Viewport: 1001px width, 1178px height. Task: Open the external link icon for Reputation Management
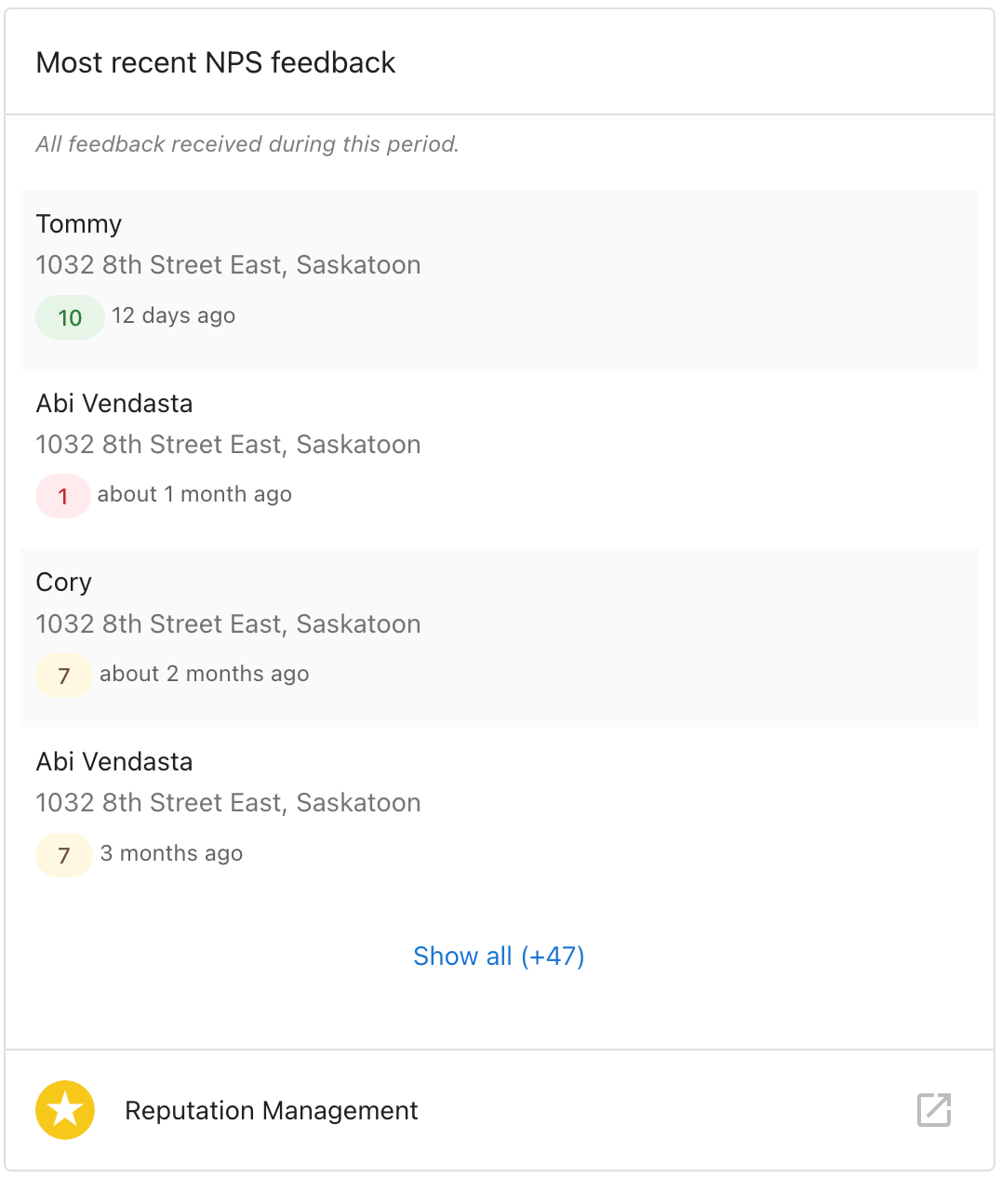(934, 1110)
